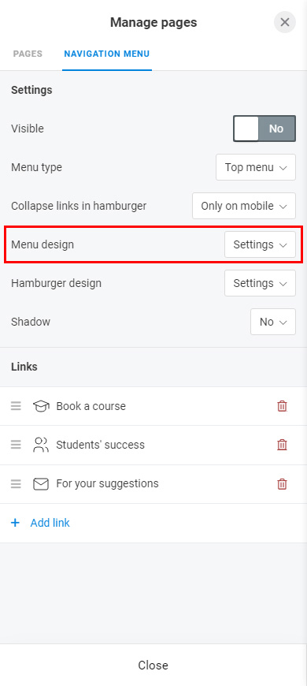Delete the Book a course link

(282, 406)
